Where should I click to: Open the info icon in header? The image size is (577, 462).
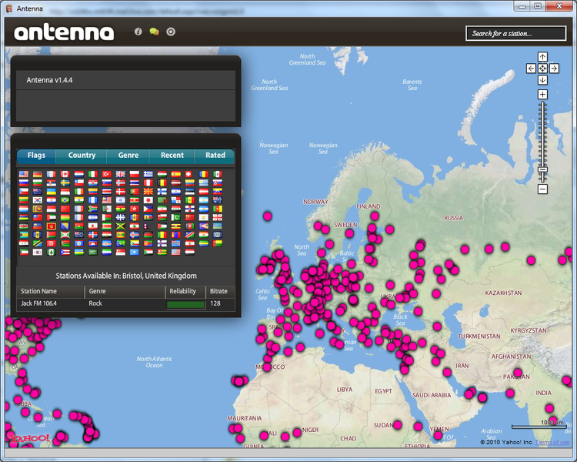pyautogui.click(x=138, y=32)
